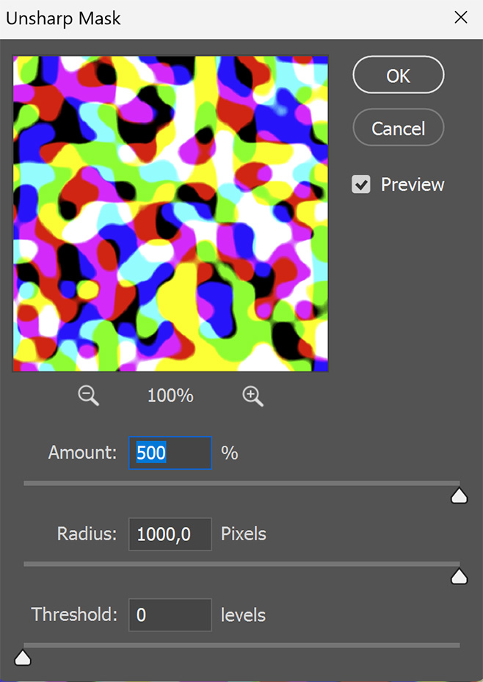Screen dimensions: 483x682
Task: Cancel the Unsharp Mask dialog
Action: (399, 128)
